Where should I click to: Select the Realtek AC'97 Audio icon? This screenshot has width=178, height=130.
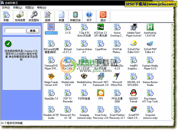[x=51, y=109]
